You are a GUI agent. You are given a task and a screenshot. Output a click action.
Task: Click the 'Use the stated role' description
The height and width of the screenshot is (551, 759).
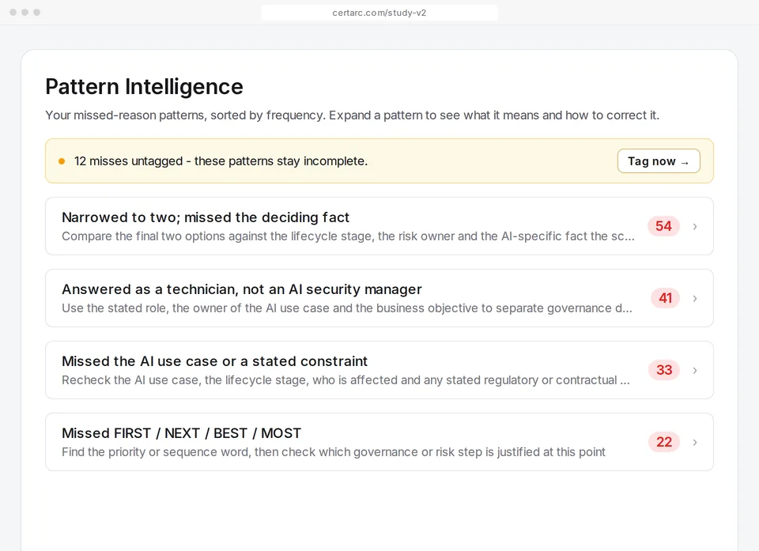pyautogui.click(x=347, y=308)
